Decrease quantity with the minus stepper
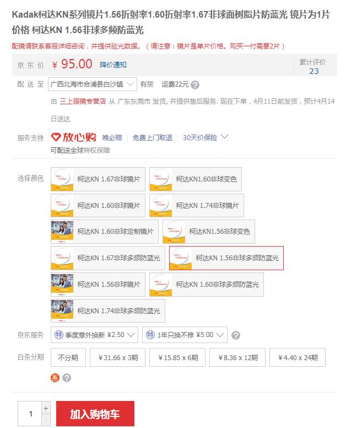Viewport: 346px width, 428px height. pos(46,420)
